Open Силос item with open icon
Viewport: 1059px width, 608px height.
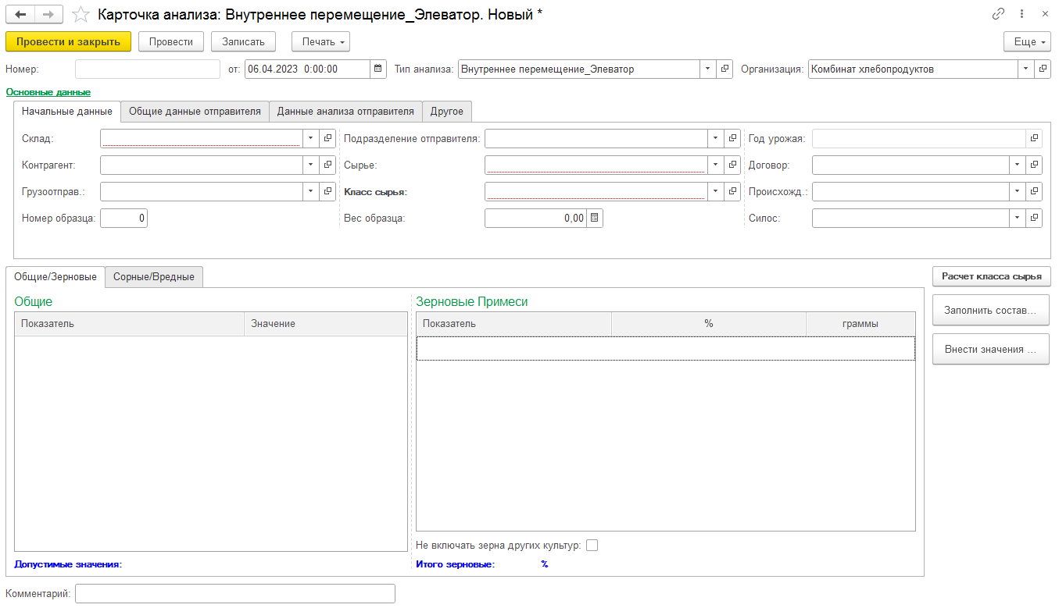point(1034,219)
